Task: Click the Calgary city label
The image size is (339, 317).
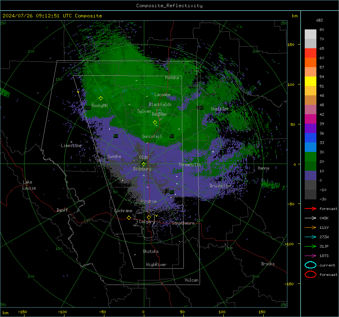Action: click(x=147, y=222)
